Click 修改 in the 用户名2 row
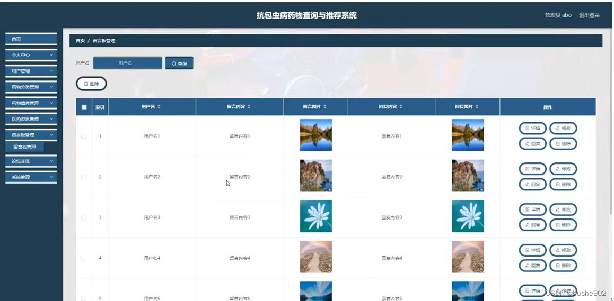Viewport: 614px width, 301px height. click(x=563, y=169)
